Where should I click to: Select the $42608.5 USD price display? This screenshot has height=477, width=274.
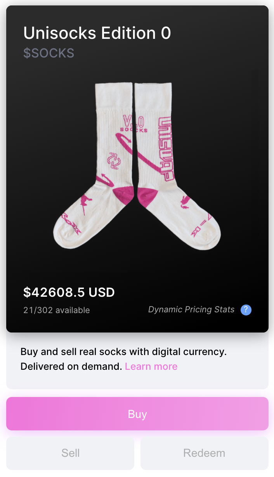[69, 292]
